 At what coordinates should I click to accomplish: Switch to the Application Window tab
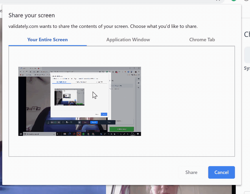click(x=128, y=40)
